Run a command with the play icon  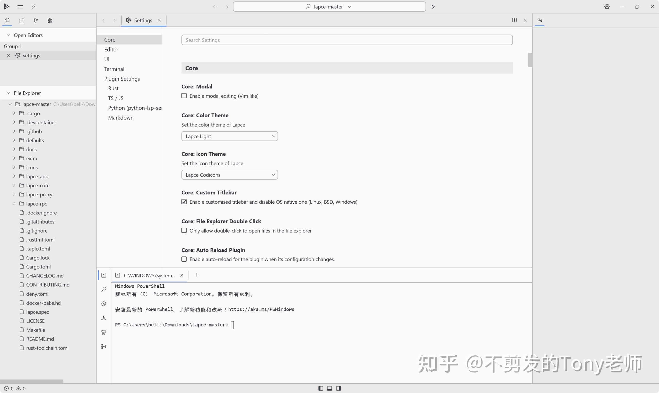pos(433,6)
